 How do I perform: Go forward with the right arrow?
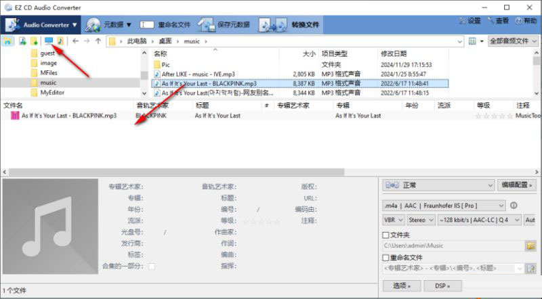point(87,41)
